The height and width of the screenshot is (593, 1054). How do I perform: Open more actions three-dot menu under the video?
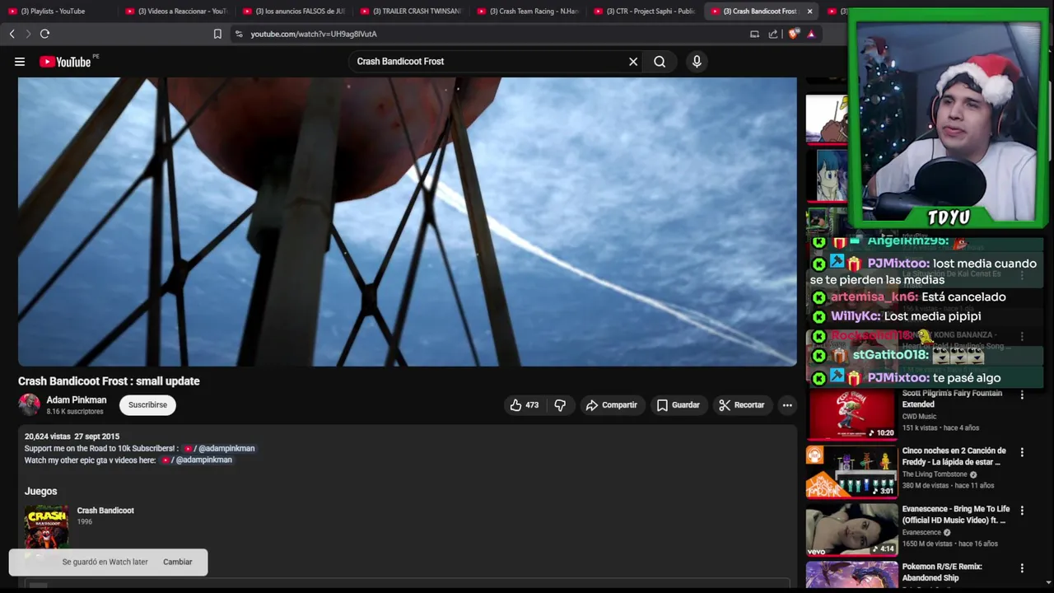pos(787,405)
